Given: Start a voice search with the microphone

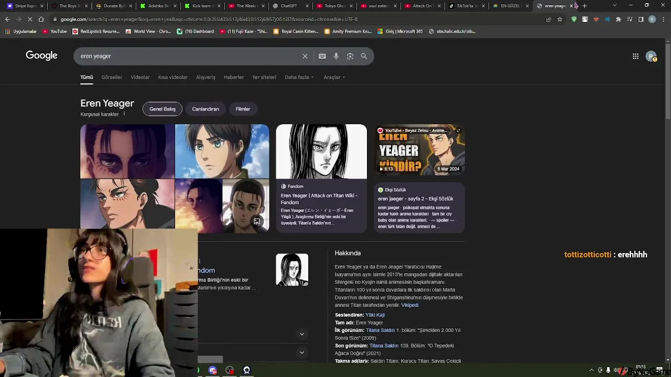Looking at the screenshot, I should click(x=336, y=56).
